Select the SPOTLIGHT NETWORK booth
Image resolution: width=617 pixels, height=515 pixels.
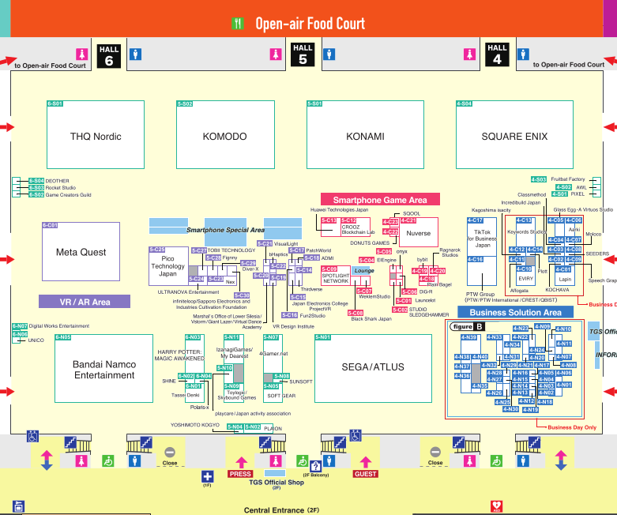coord(336,276)
